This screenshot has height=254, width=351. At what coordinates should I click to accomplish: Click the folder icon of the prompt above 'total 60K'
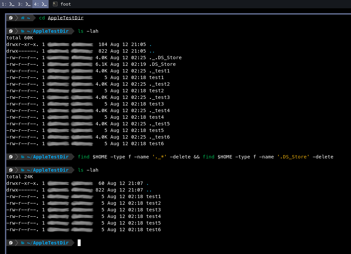(x=22, y=31)
